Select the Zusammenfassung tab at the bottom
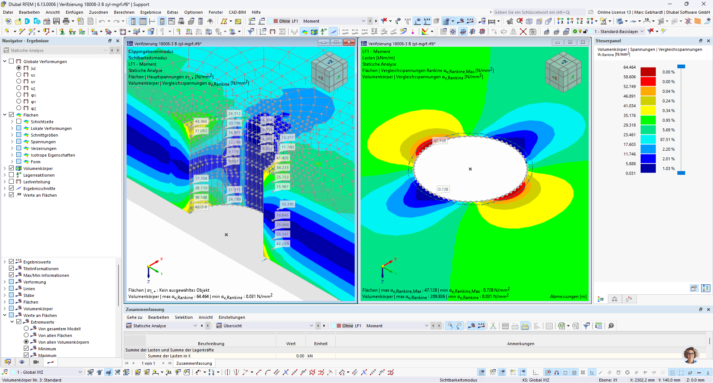Image resolution: width=713 pixels, height=383 pixels. [x=194, y=363]
